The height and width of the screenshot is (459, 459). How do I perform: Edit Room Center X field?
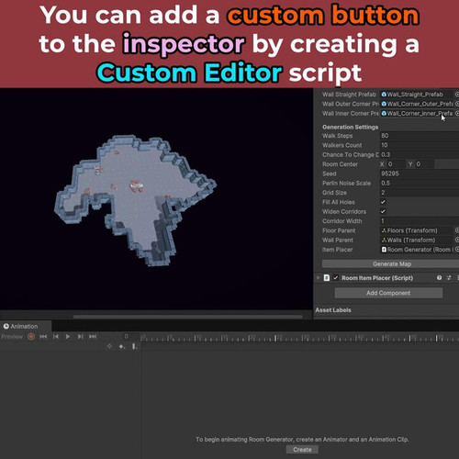tap(396, 164)
